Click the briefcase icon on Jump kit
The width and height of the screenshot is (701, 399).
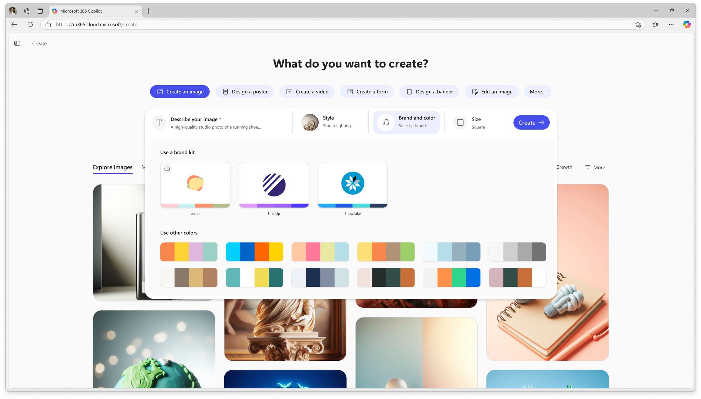[167, 168]
